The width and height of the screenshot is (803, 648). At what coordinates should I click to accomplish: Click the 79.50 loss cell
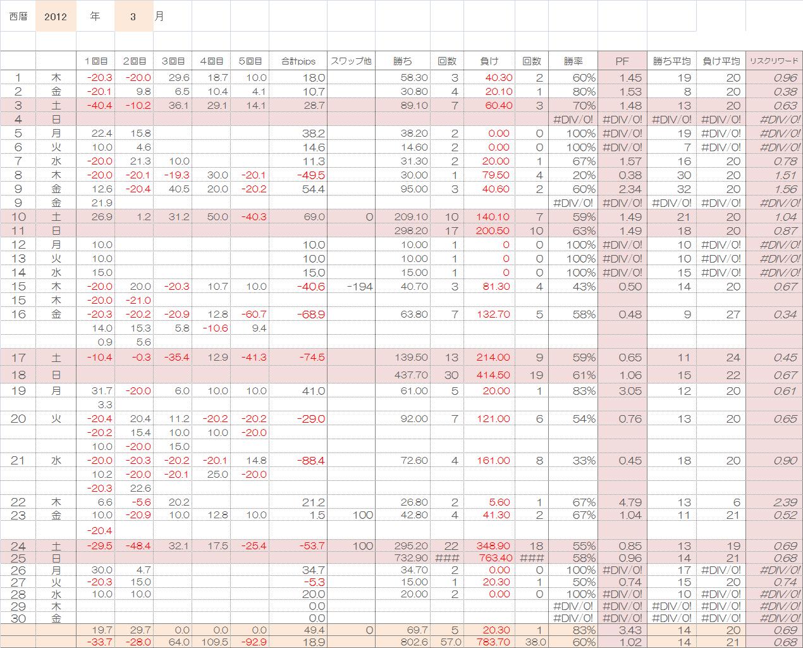click(489, 175)
